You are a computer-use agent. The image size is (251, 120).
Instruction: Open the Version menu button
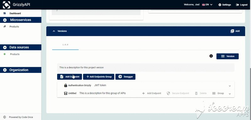[x=227, y=56]
